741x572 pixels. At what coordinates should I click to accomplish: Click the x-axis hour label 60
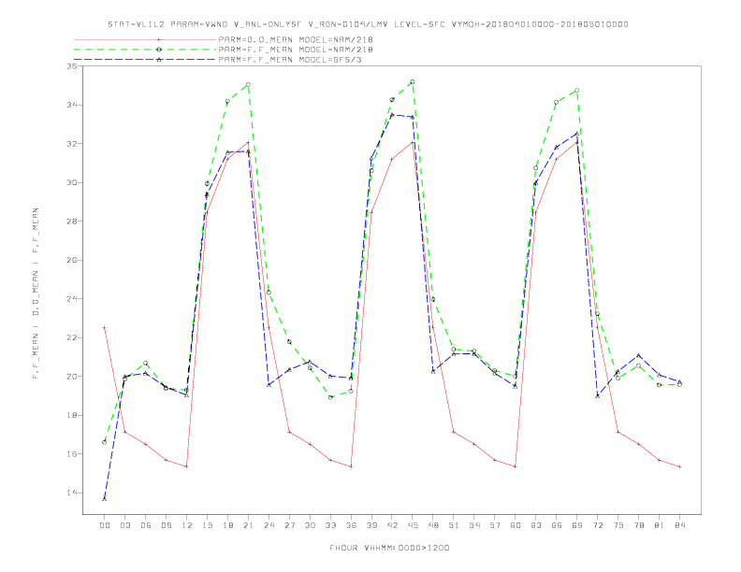(x=516, y=525)
